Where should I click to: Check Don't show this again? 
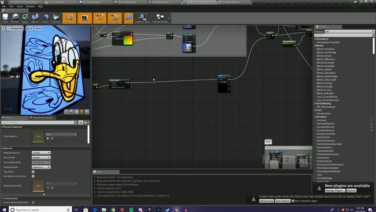(x=293, y=201)
